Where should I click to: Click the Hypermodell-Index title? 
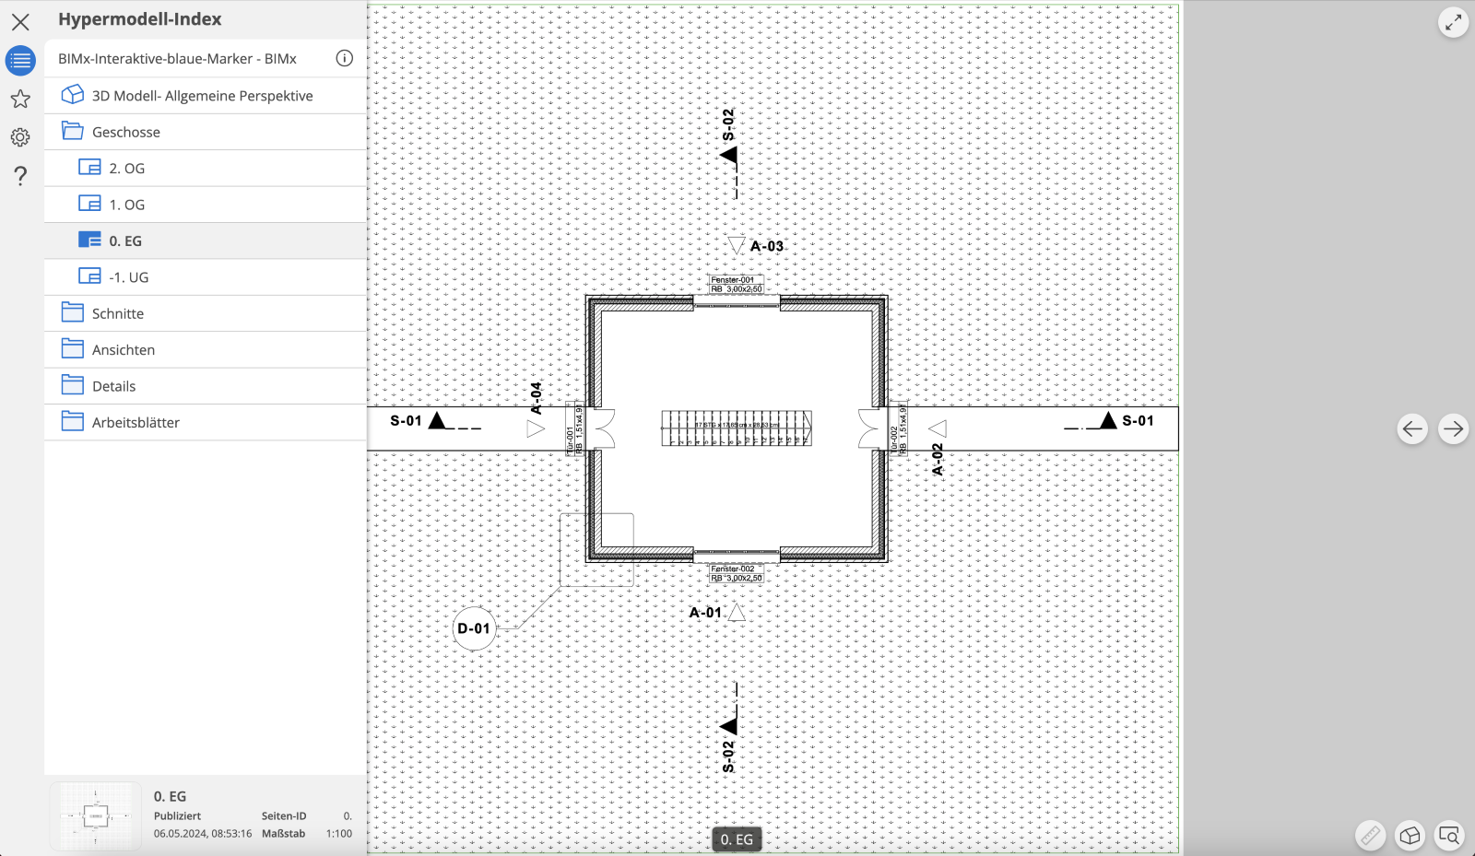click(x=140, y=19)
